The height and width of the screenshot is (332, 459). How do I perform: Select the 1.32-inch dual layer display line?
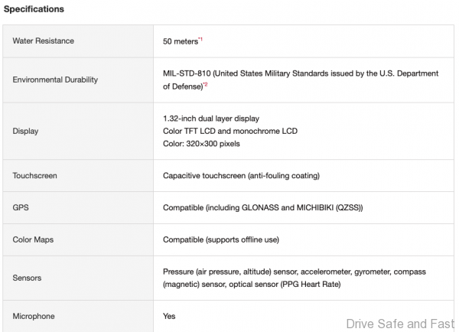[x=211, y=119]
